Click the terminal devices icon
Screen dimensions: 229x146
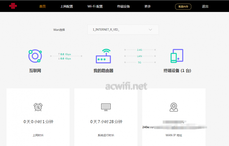(177, 56)
